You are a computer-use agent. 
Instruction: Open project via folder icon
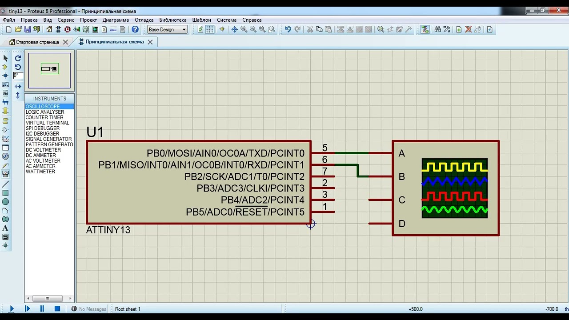(18, 29)
